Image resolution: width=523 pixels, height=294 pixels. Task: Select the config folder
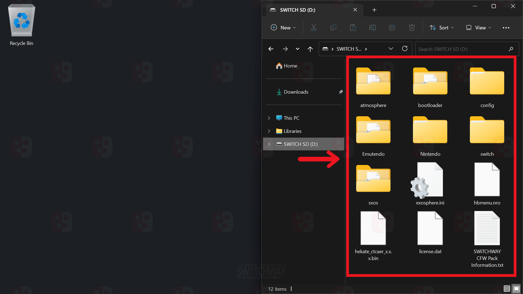click(x=487, y=87)
